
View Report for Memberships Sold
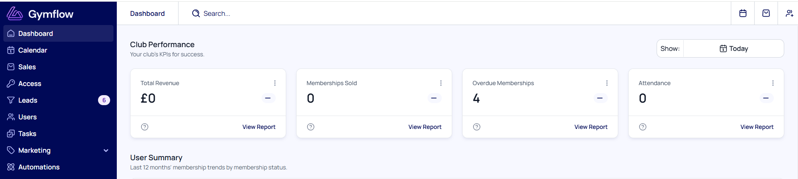425,127
